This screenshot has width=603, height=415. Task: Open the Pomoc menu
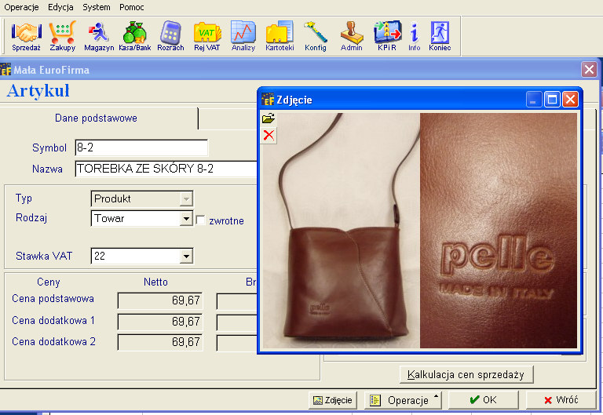pos(132,7)
